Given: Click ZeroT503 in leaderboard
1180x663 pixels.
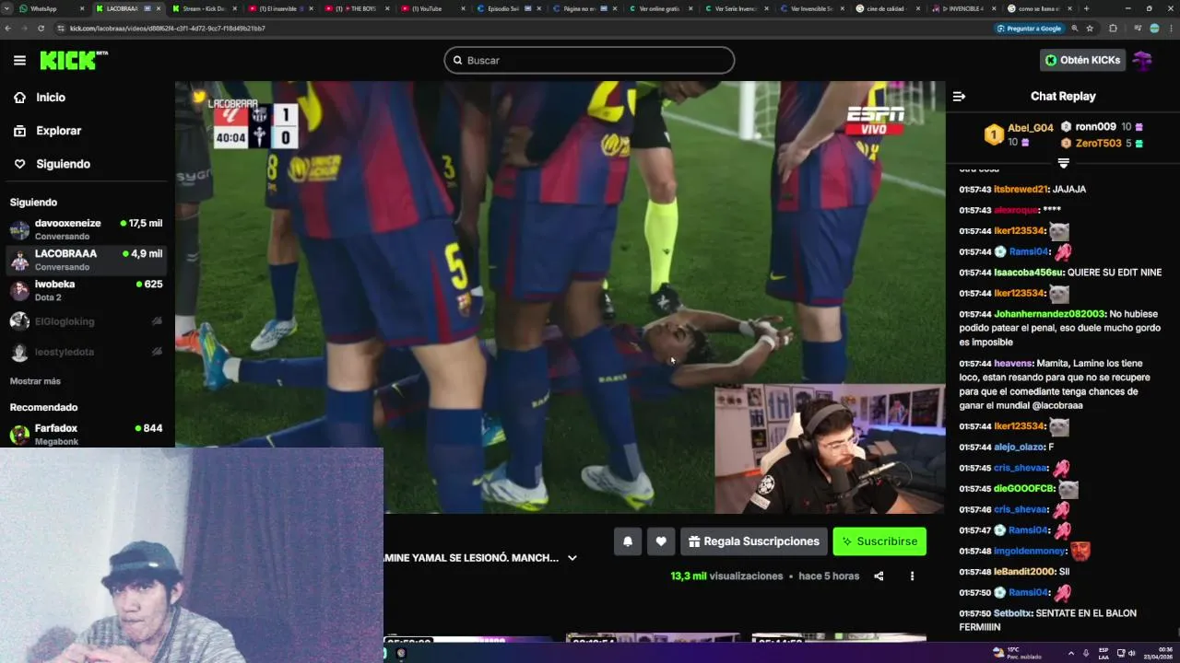Looking at the screenshot, I should 1098,144.
